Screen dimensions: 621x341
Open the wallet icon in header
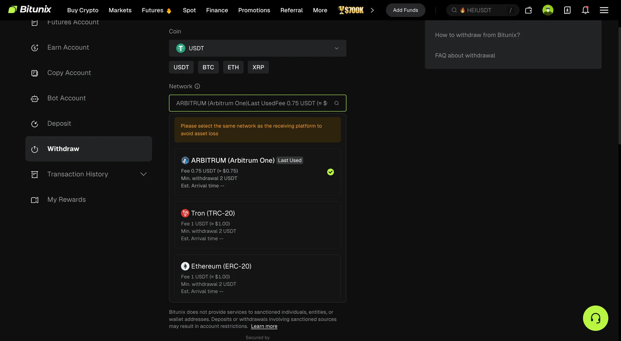pos(528,10)
